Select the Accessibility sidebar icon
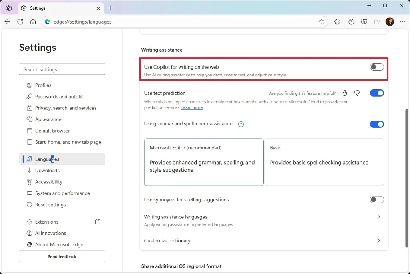Image resolution: width=410 pixels, height=274 pixels. click(x=29, y=182)
